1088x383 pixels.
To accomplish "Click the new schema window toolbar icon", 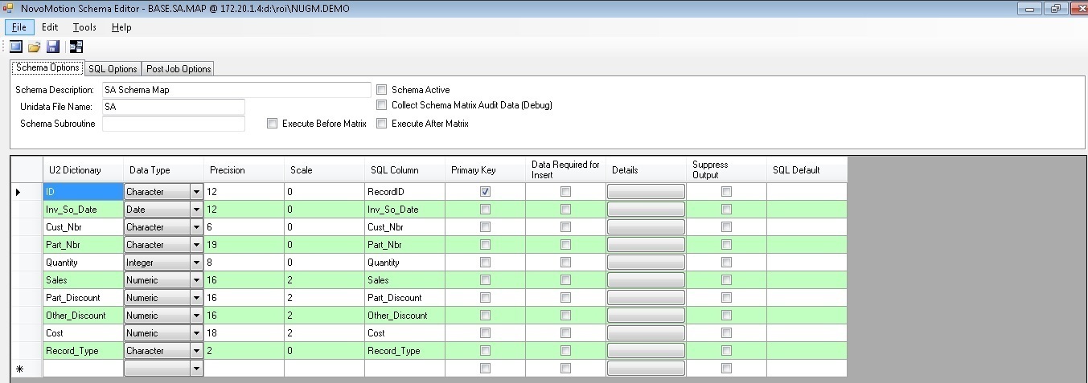I will click(16, 47).
